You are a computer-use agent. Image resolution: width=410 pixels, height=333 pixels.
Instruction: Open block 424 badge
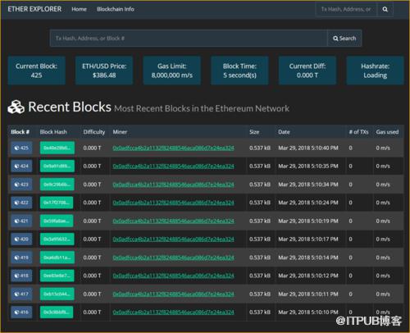pyautogui.click(x=21, y=166)
